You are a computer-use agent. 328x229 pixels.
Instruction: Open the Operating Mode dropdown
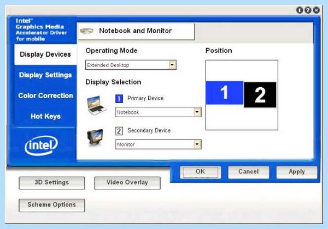coord(131,65)
